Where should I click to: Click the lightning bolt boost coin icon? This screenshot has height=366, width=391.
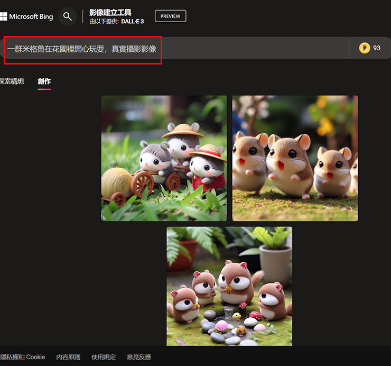point(365,48)
